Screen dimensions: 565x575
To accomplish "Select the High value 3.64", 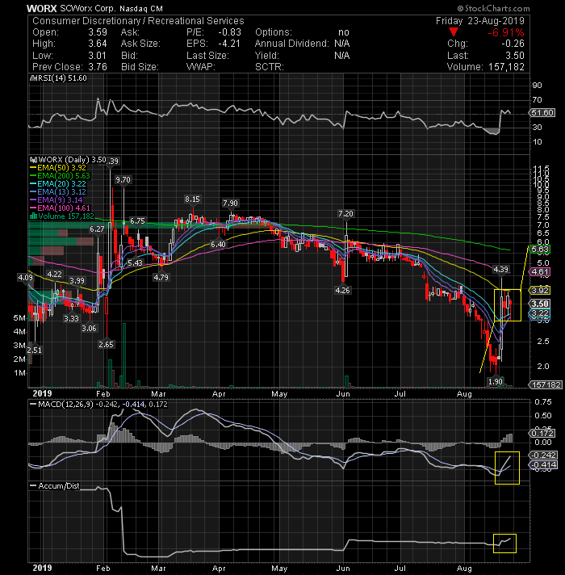I will (x=98, y=44).
